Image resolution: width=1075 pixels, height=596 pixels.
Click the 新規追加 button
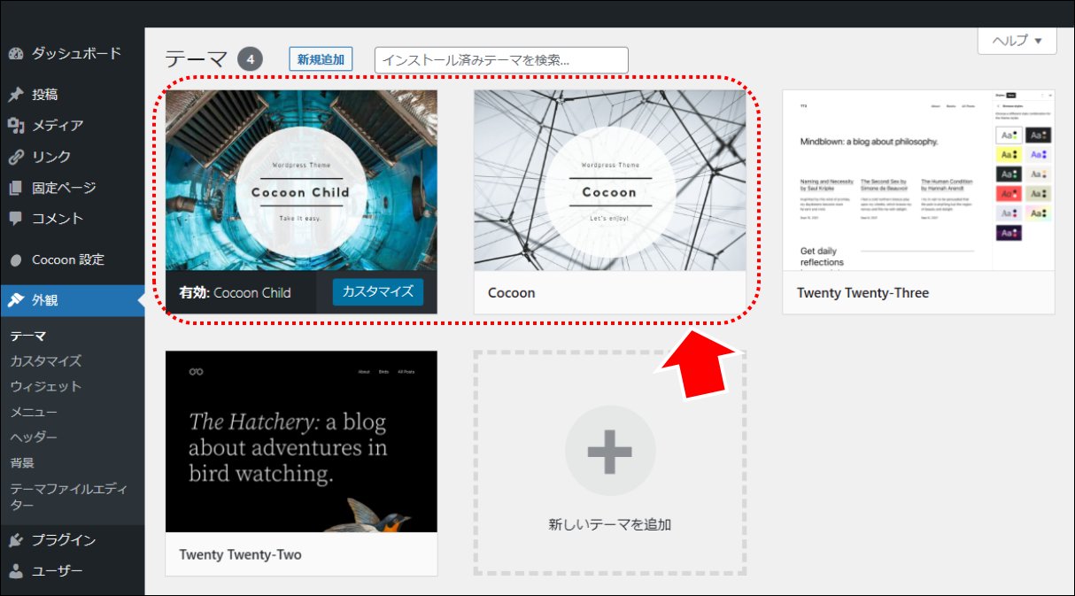point(321,59)
